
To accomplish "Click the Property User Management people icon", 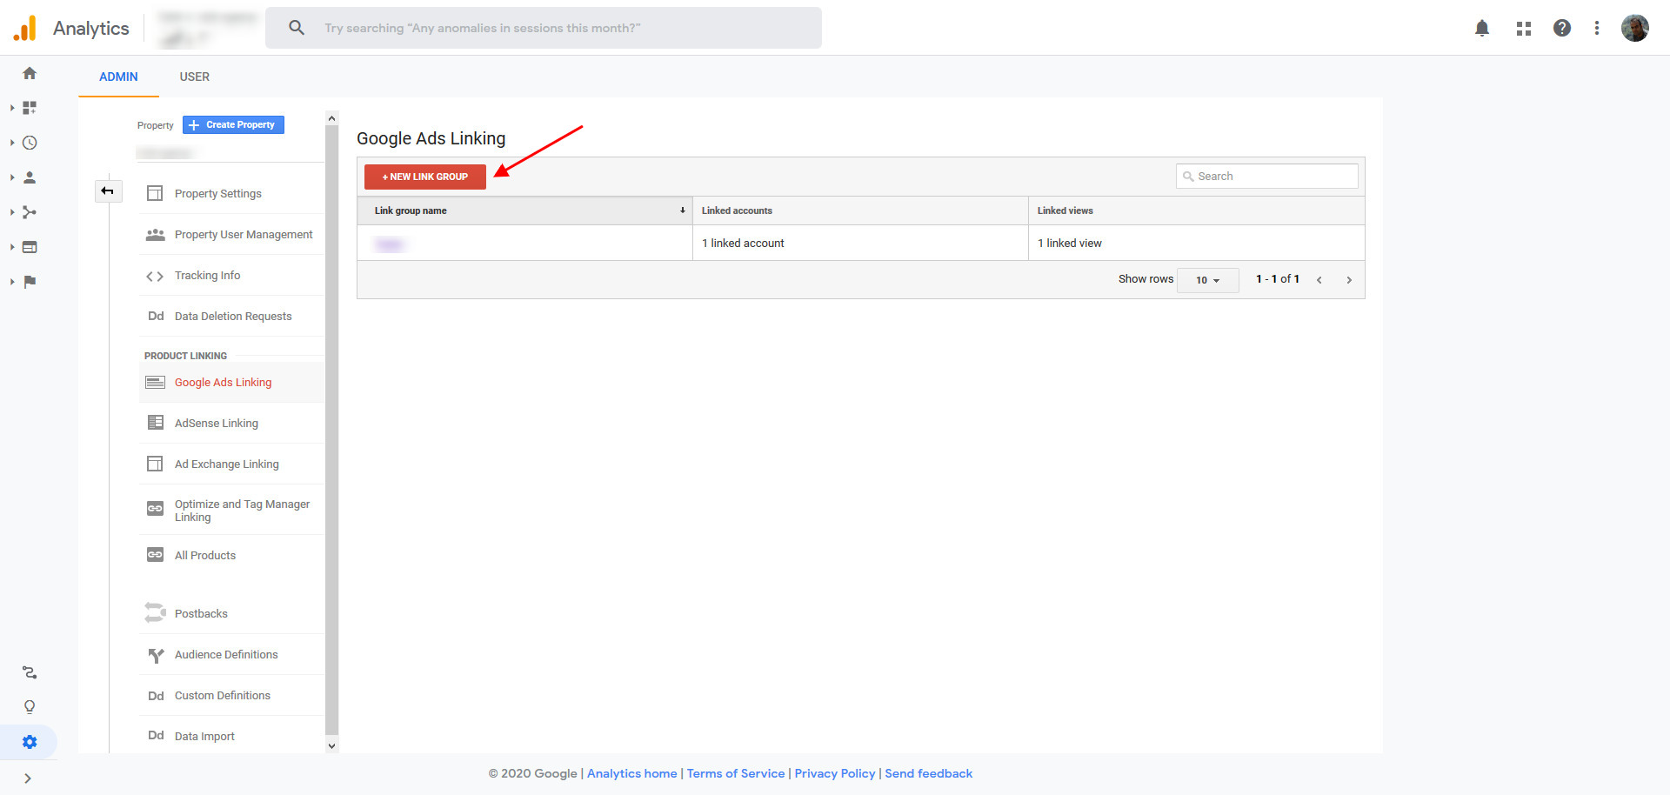I will [x=155, y=234].
